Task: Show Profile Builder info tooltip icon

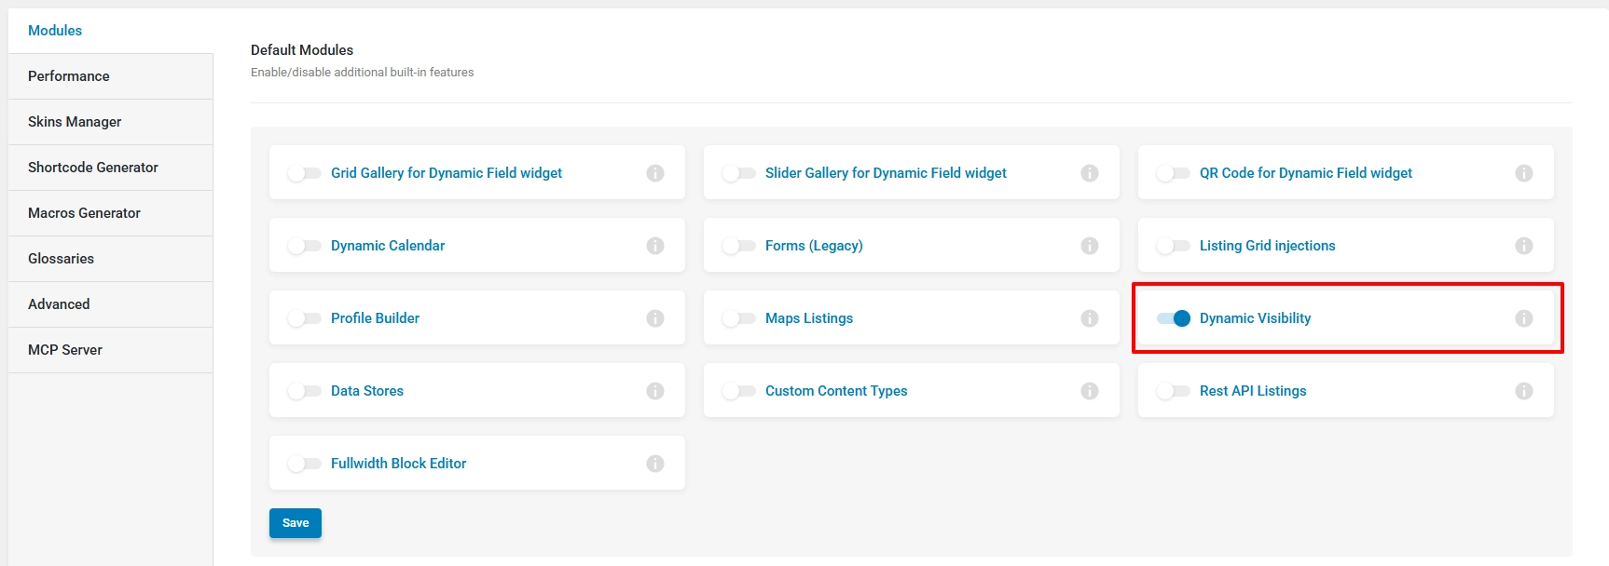Action: coord(655,318)
